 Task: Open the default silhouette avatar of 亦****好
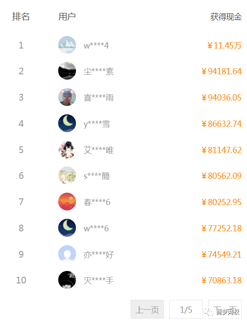(x=67, y=254)
